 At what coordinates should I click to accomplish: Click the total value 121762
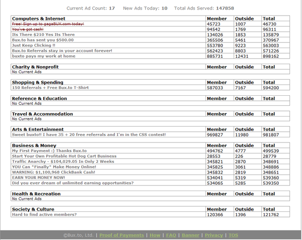pyautogui.click(x=271, y=214)
